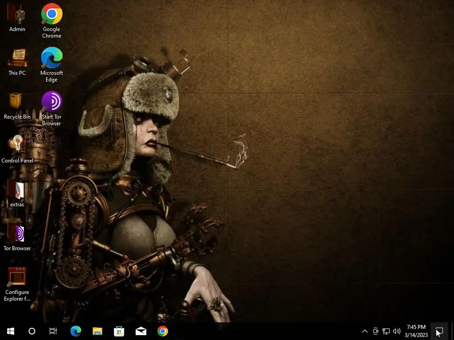Open the Windows Start menu
This screenshot has width=454, height=340.
coord(11,331)
